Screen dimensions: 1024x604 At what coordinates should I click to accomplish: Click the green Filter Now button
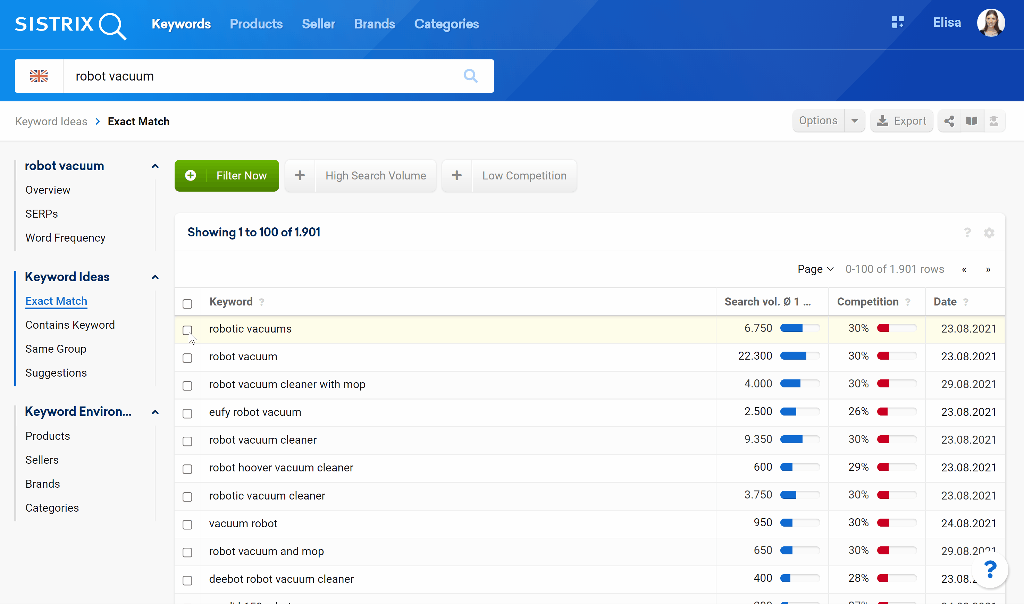click(x=226, y=175)
